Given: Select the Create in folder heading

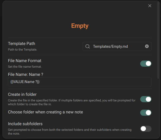Looking at the screenshot, I should [x=22, y=95].
